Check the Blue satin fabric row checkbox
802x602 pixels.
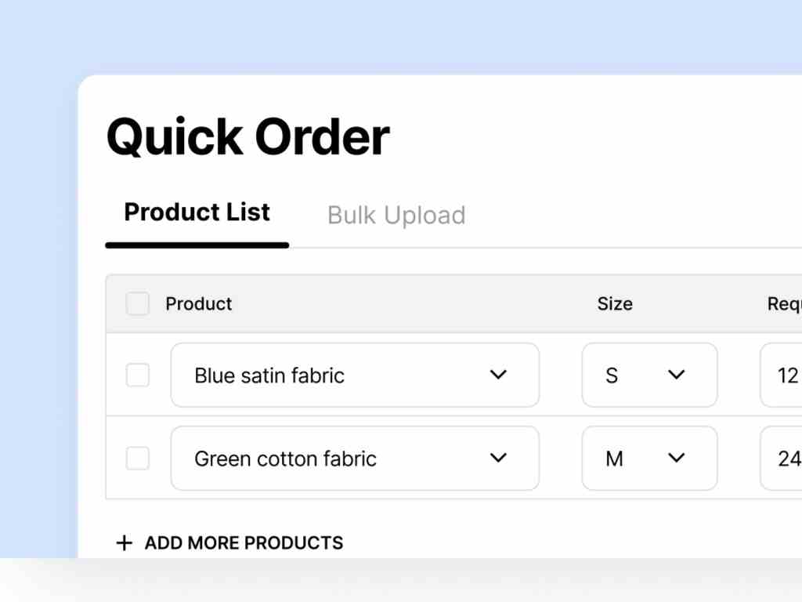click(x=138, y=375)
